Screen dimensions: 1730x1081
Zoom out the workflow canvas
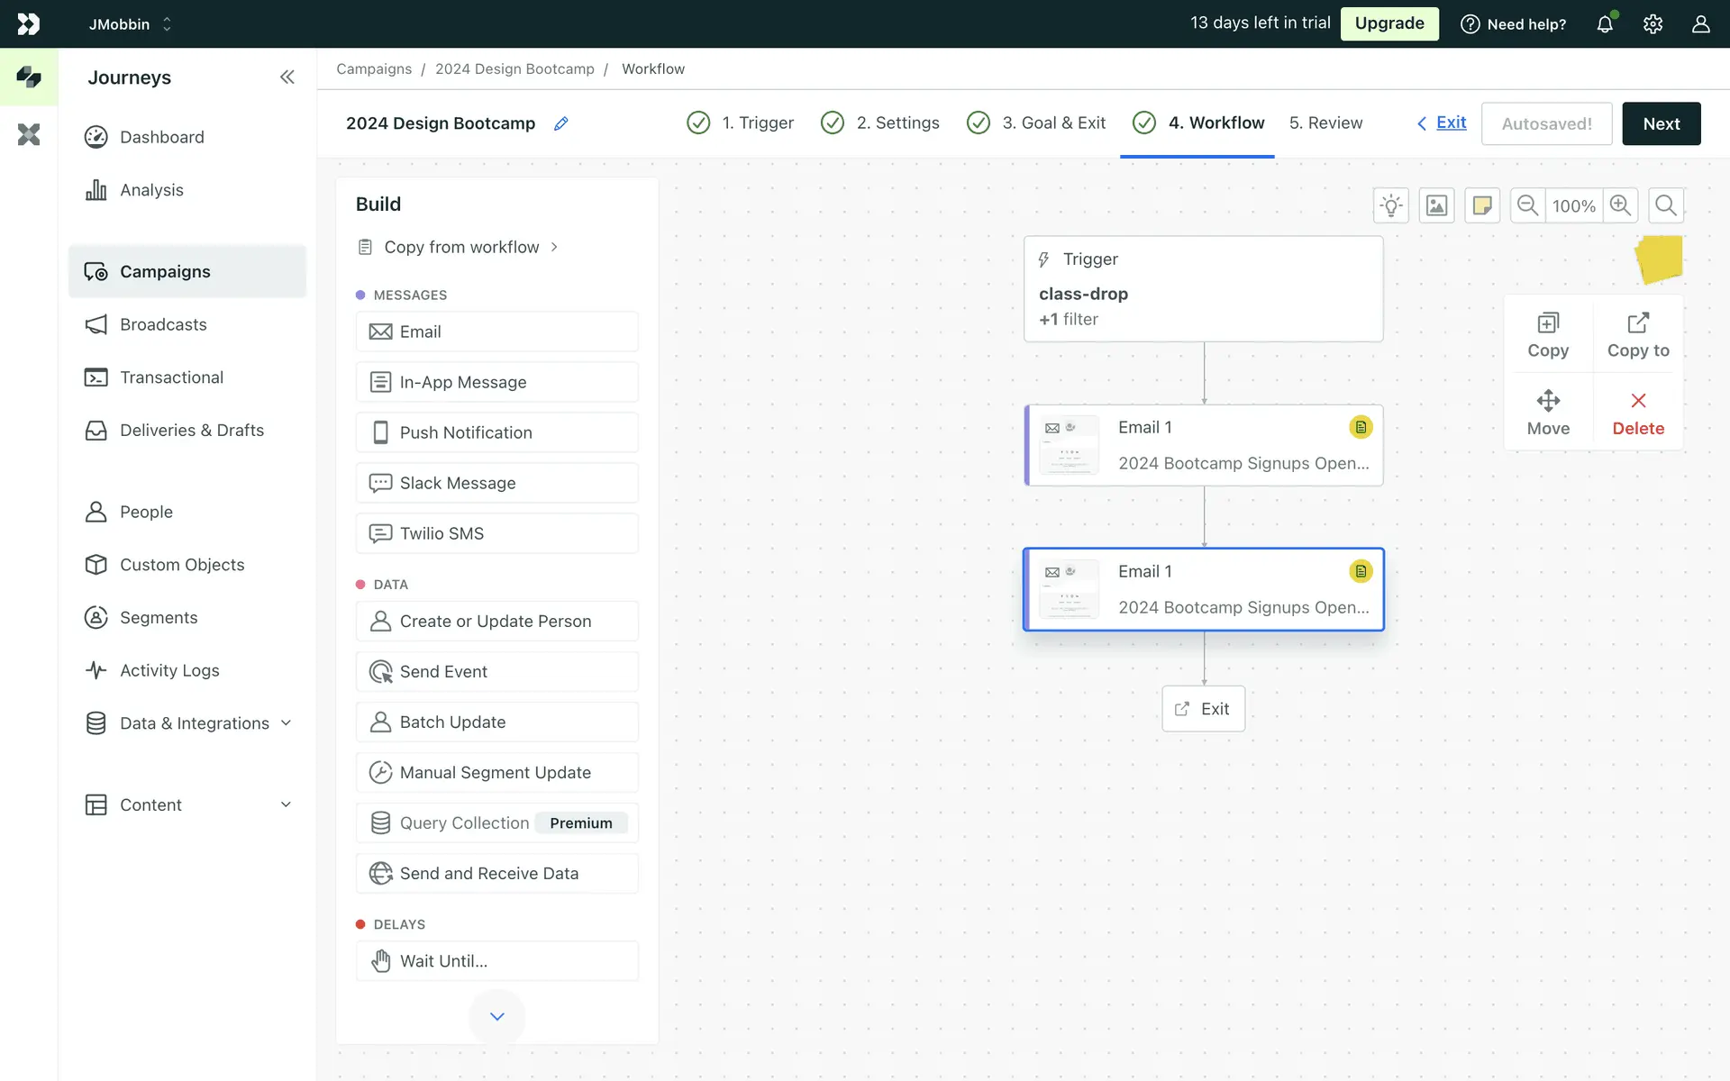[1527, 205]
